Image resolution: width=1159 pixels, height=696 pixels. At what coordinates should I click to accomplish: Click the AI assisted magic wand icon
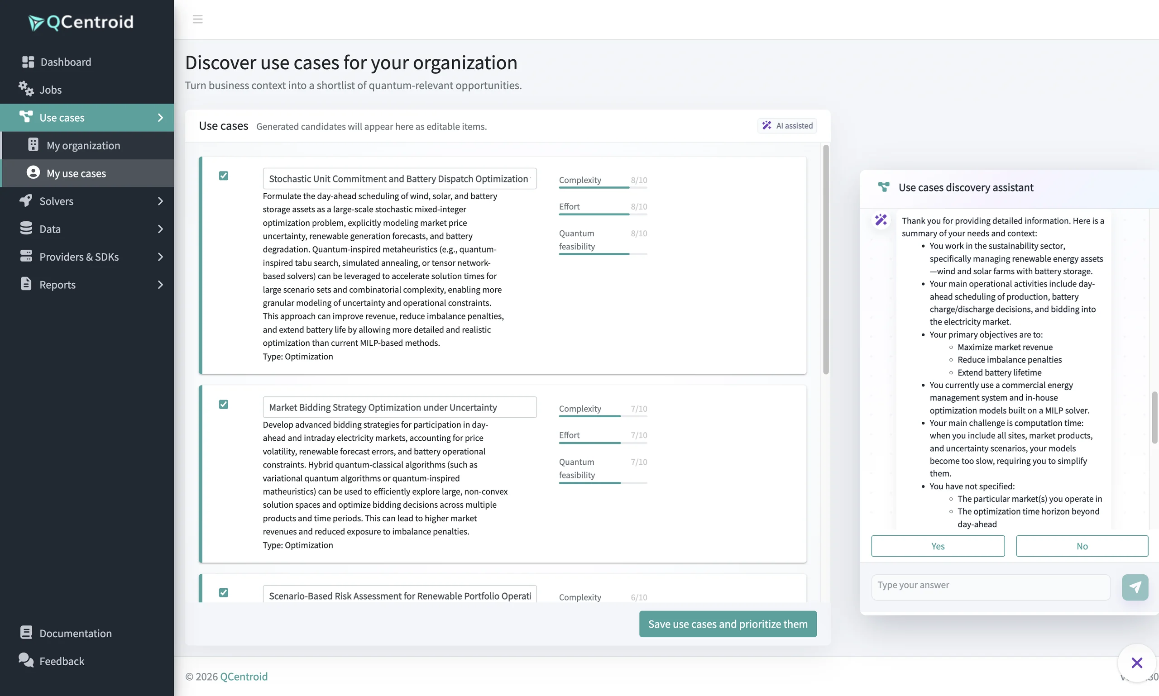tap(767, 125)
